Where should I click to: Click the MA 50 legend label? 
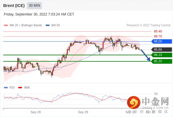coord(56,25)
